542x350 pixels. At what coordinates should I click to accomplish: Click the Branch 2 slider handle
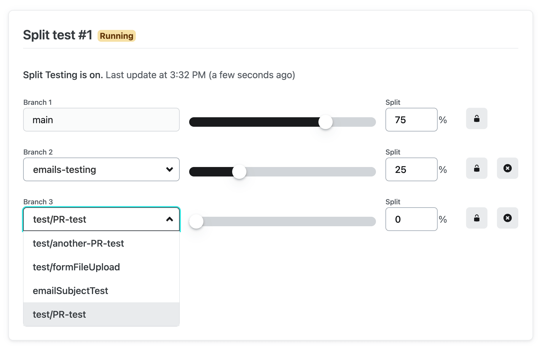pyautogui.click(x=239, y=172)
